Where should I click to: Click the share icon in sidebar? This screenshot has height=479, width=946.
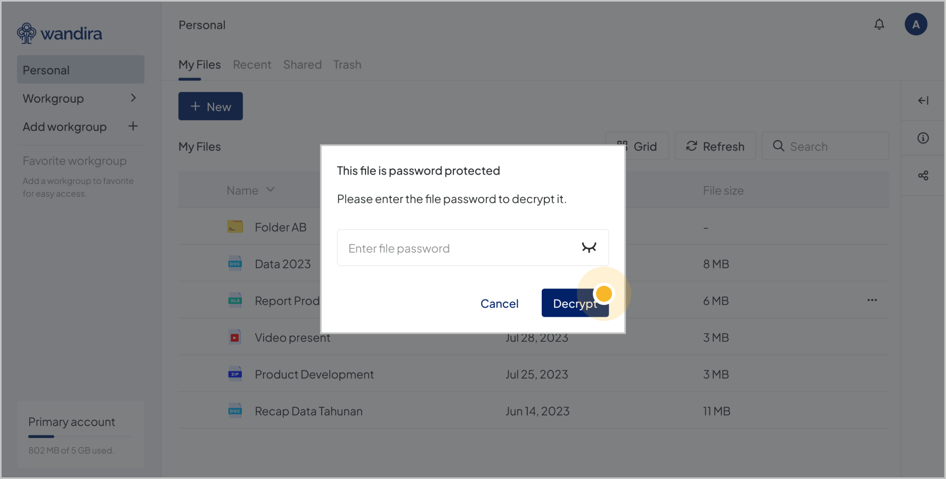(x=923, y=176)
